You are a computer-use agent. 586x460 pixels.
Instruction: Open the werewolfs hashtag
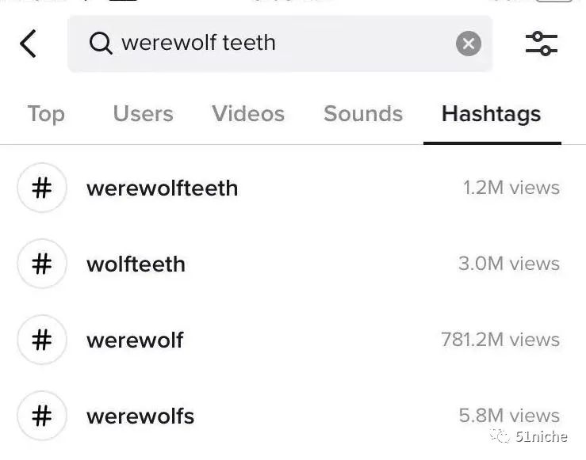(x=140, y=416)
